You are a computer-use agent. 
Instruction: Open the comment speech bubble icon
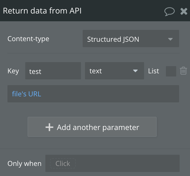click(169, 12)
